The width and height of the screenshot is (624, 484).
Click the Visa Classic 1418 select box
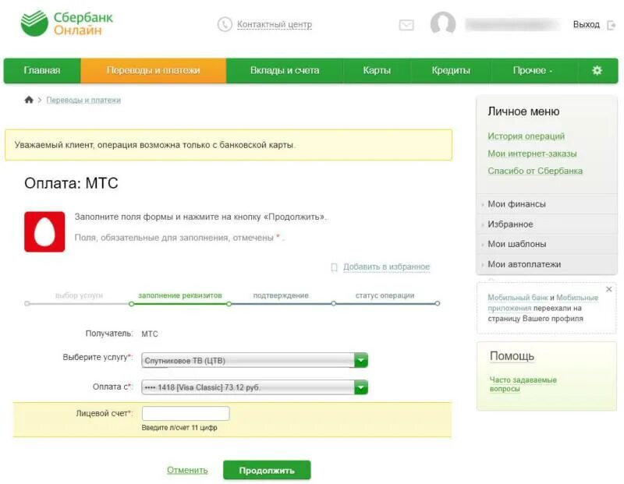click(254, 387)
